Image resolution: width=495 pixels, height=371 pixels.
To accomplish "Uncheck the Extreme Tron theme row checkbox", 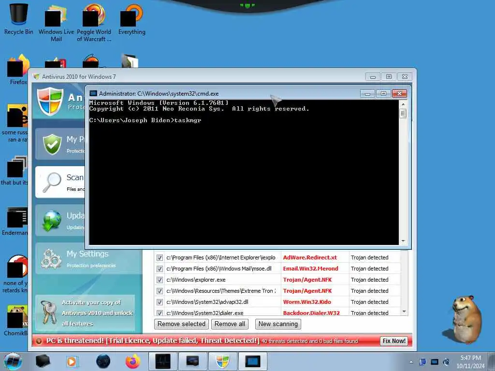I will (160, 291).
